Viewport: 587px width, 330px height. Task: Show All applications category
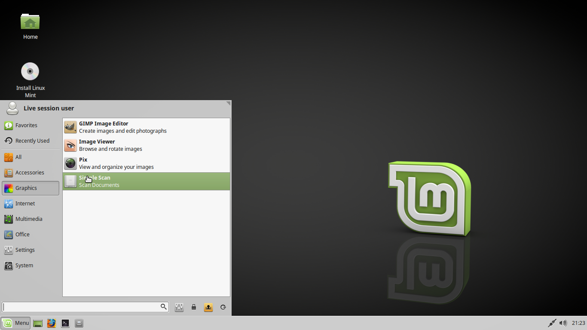pyautogui.click(x=31, y=157)
